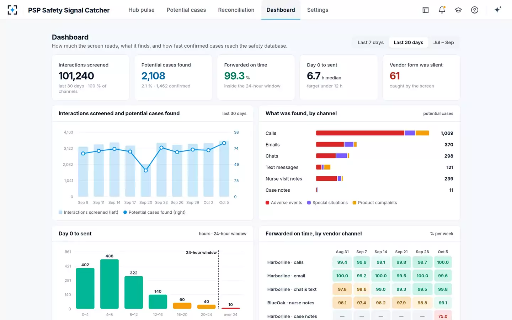The width and height of the screenshot is (512, 320).
Task: Click the line chart point at Sep 20
Action: (x=146, y=170)
